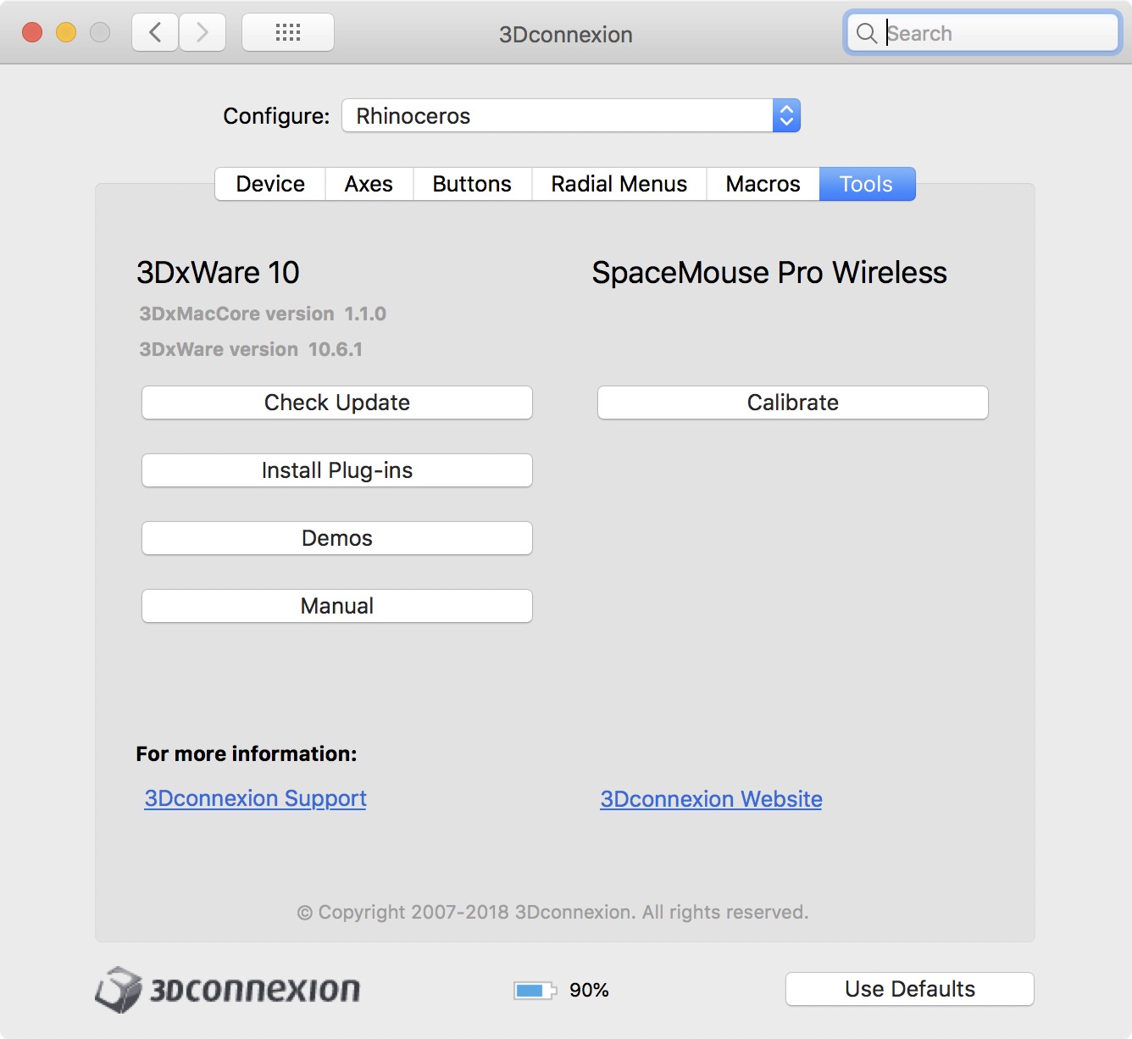
Task: Click Use Defaults button
Action: pyautogui.click(x=910, y=989)
